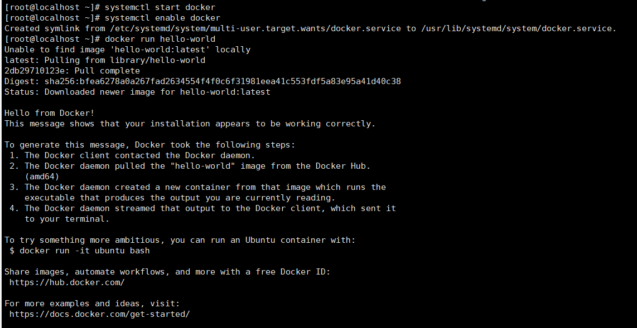Click the 'Unable to find image' message
This screenshot has width=637, height=328.
[127, 50]
